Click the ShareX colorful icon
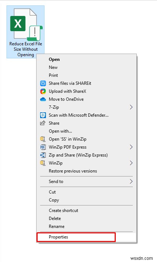Viewport: 157px width, 262px height. (43, 91)
